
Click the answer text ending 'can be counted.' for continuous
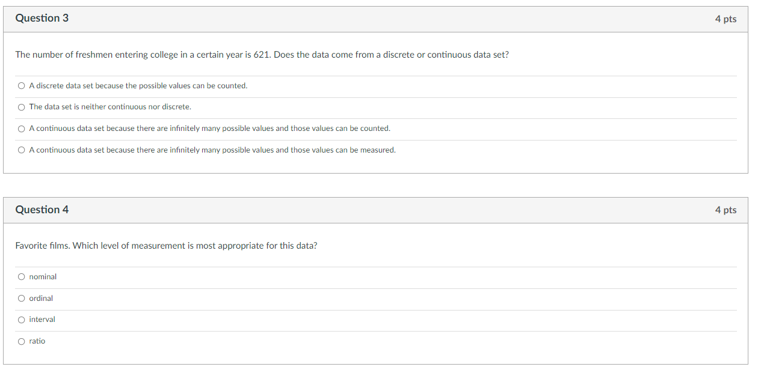point(210,129)
